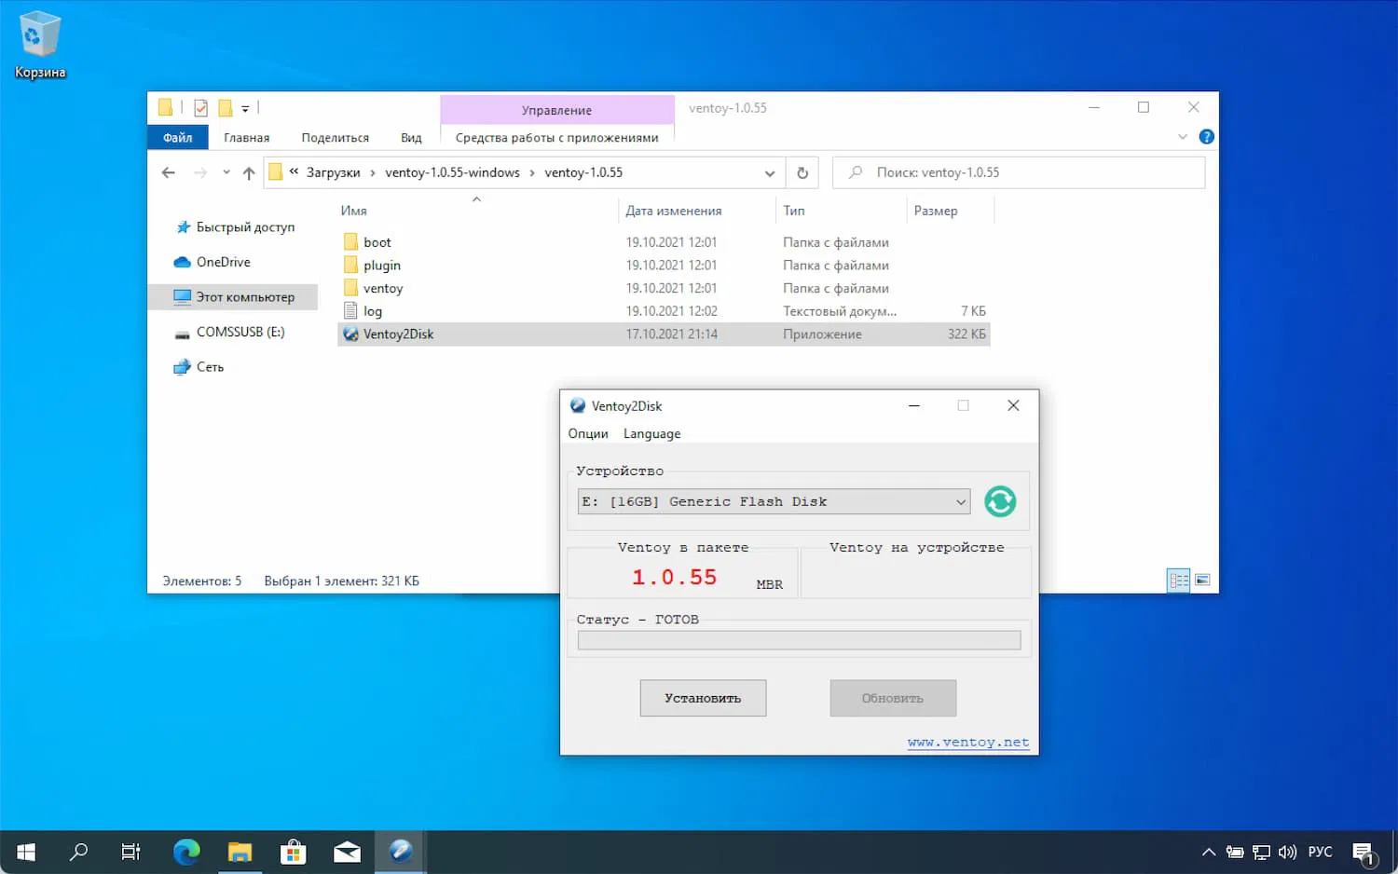
Task: Click the green refresh devices icon
Action: (x=1000, y=501)
